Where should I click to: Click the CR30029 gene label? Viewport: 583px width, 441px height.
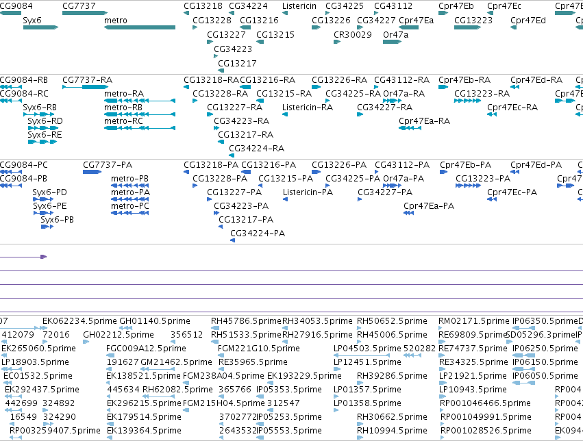point(353,34)
